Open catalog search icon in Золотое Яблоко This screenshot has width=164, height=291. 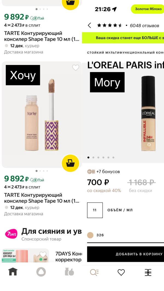[94, 272]
